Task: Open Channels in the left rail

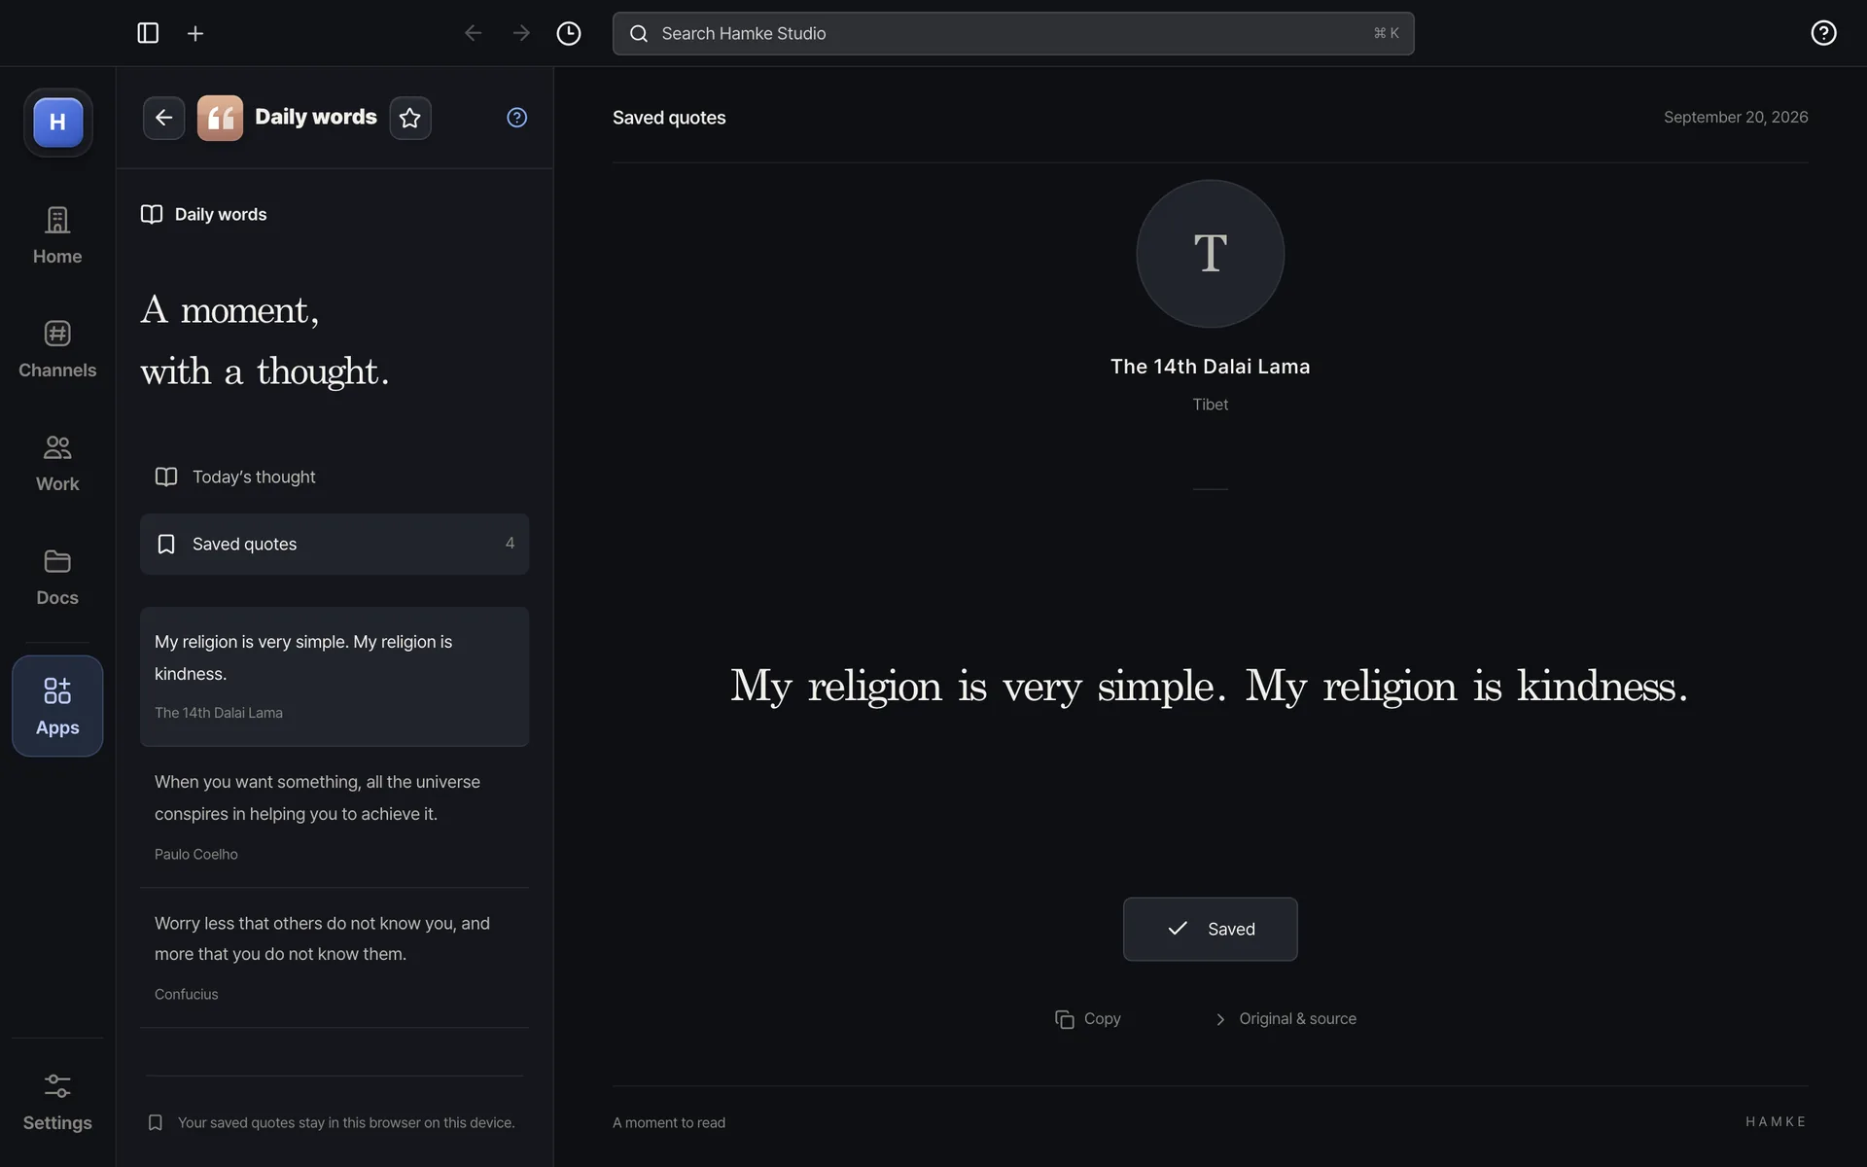Action: pos(57,349)
